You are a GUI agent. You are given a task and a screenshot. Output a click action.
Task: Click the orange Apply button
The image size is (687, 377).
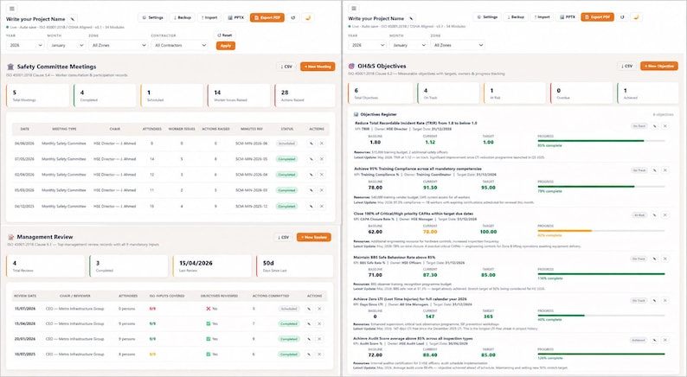(226, 46)
